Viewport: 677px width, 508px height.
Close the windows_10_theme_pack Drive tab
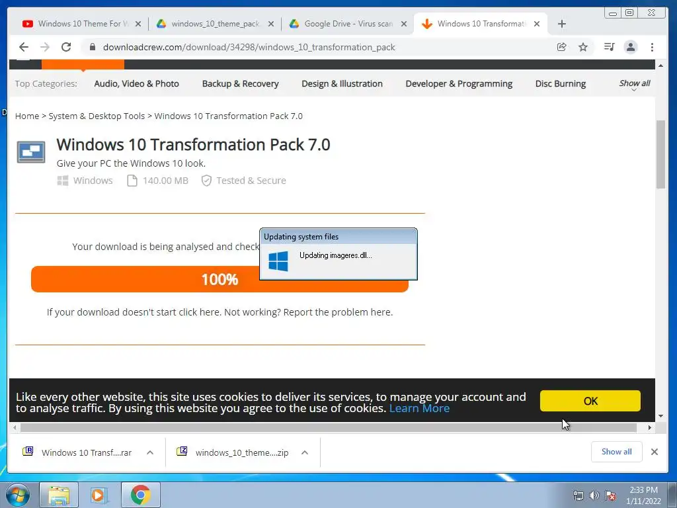click(271, 24)
